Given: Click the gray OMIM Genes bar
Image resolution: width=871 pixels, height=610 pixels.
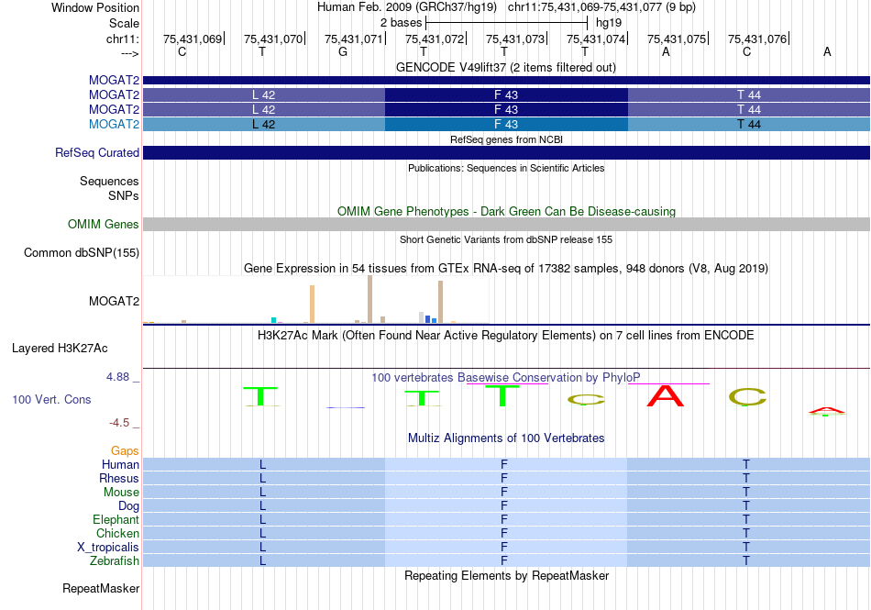Looking at the screenshot, I should (506, 224).
